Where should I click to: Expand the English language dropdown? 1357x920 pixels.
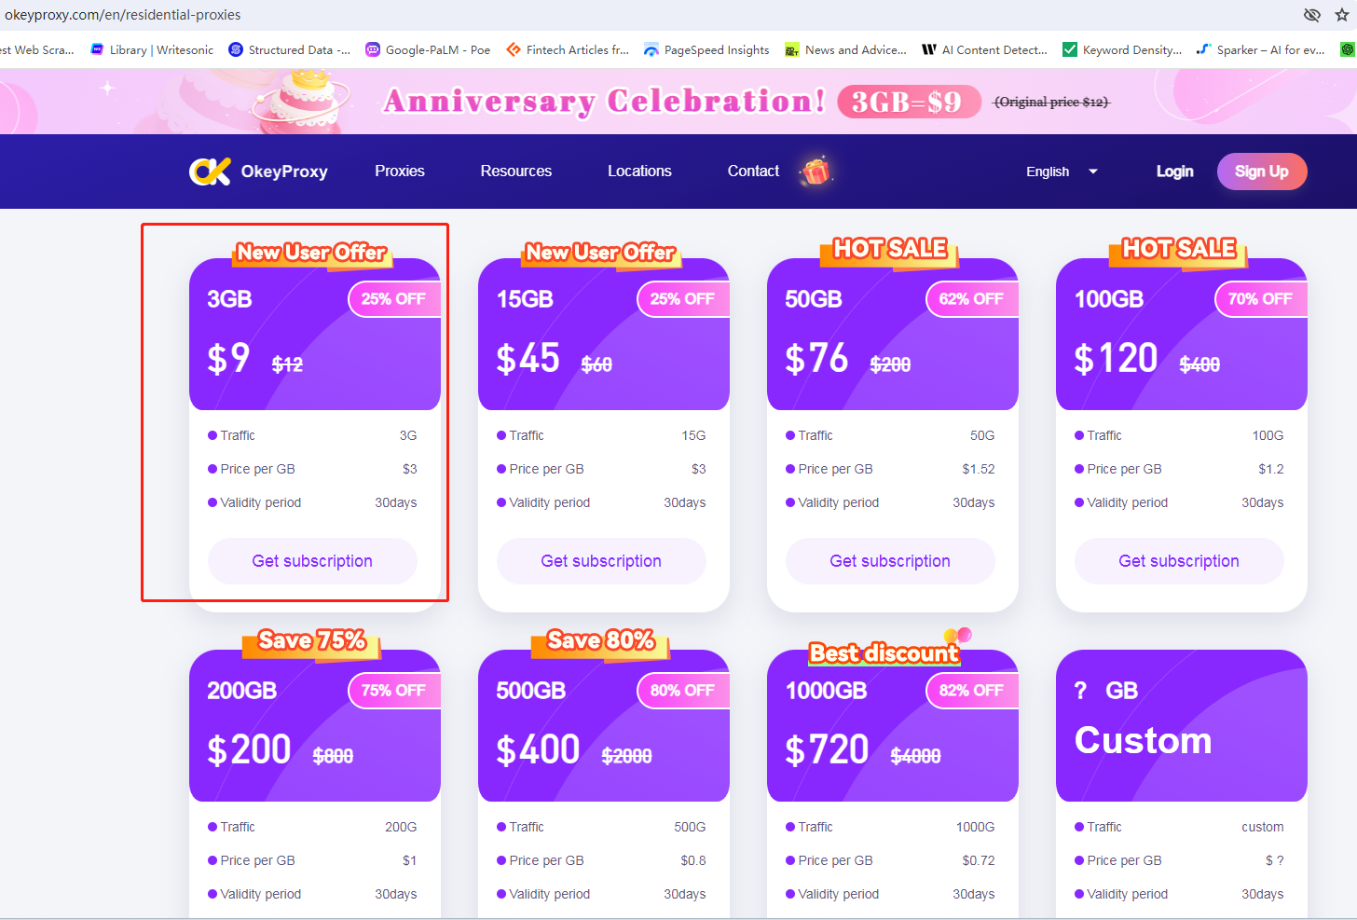(x=1062, y=172)
